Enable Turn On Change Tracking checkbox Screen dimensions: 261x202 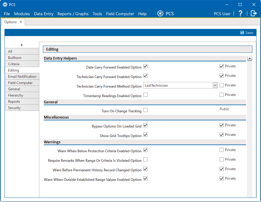pos(145,110)
